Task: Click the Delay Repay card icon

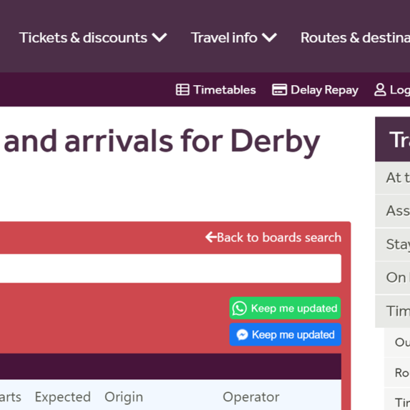Action: tap(279, 89)
